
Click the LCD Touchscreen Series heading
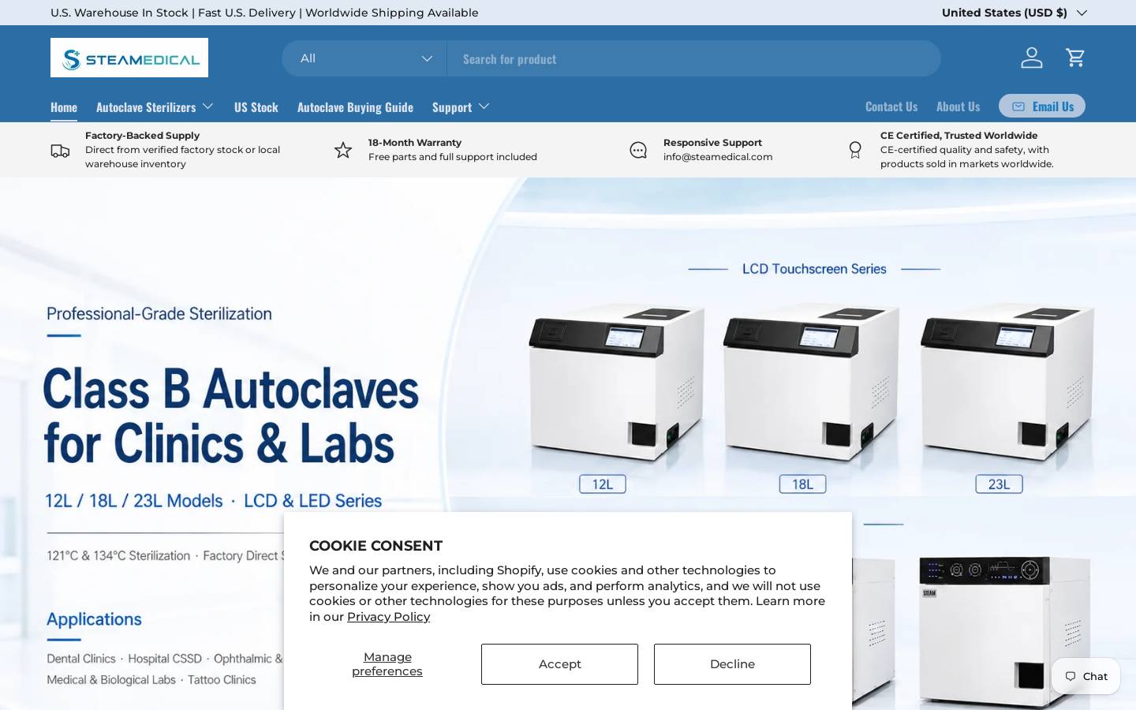[x=814, y=269]
